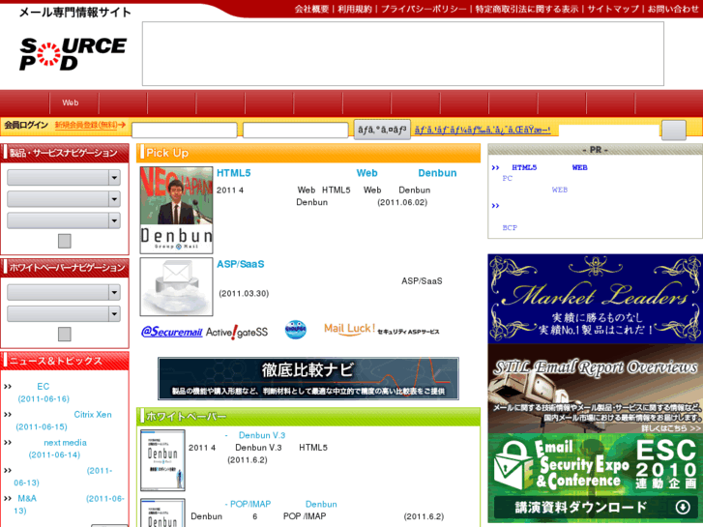703x527 pixels.
Task: Open third dropdown in 製品・サービスナビゲーション
Action: coord(64,220)
